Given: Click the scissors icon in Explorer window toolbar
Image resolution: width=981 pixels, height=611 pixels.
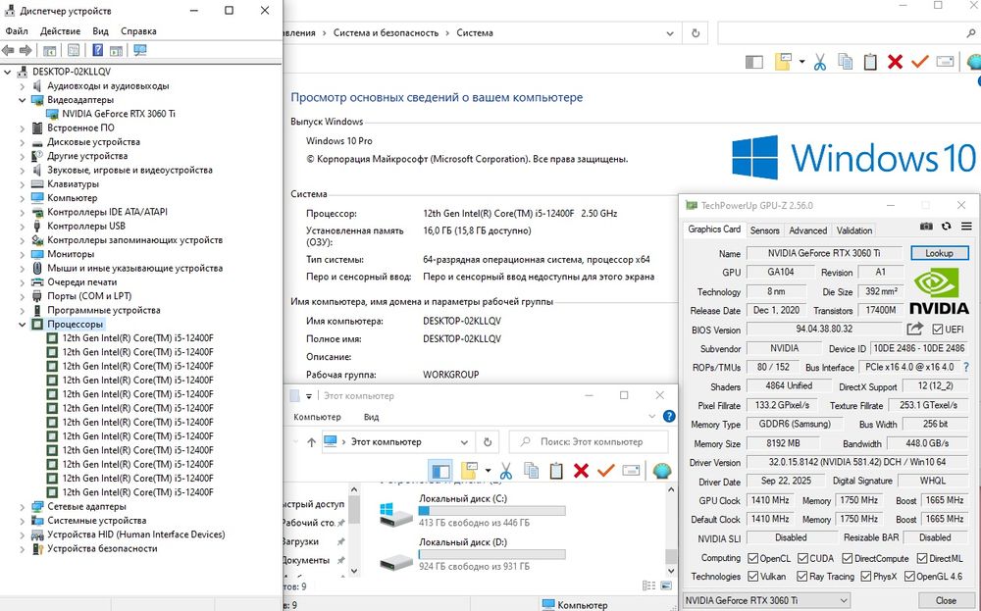Looking at the screenshot, I should point(505,471).
